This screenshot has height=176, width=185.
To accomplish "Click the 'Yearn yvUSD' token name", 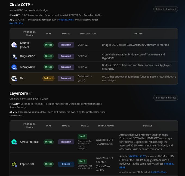I will point(27,67).
